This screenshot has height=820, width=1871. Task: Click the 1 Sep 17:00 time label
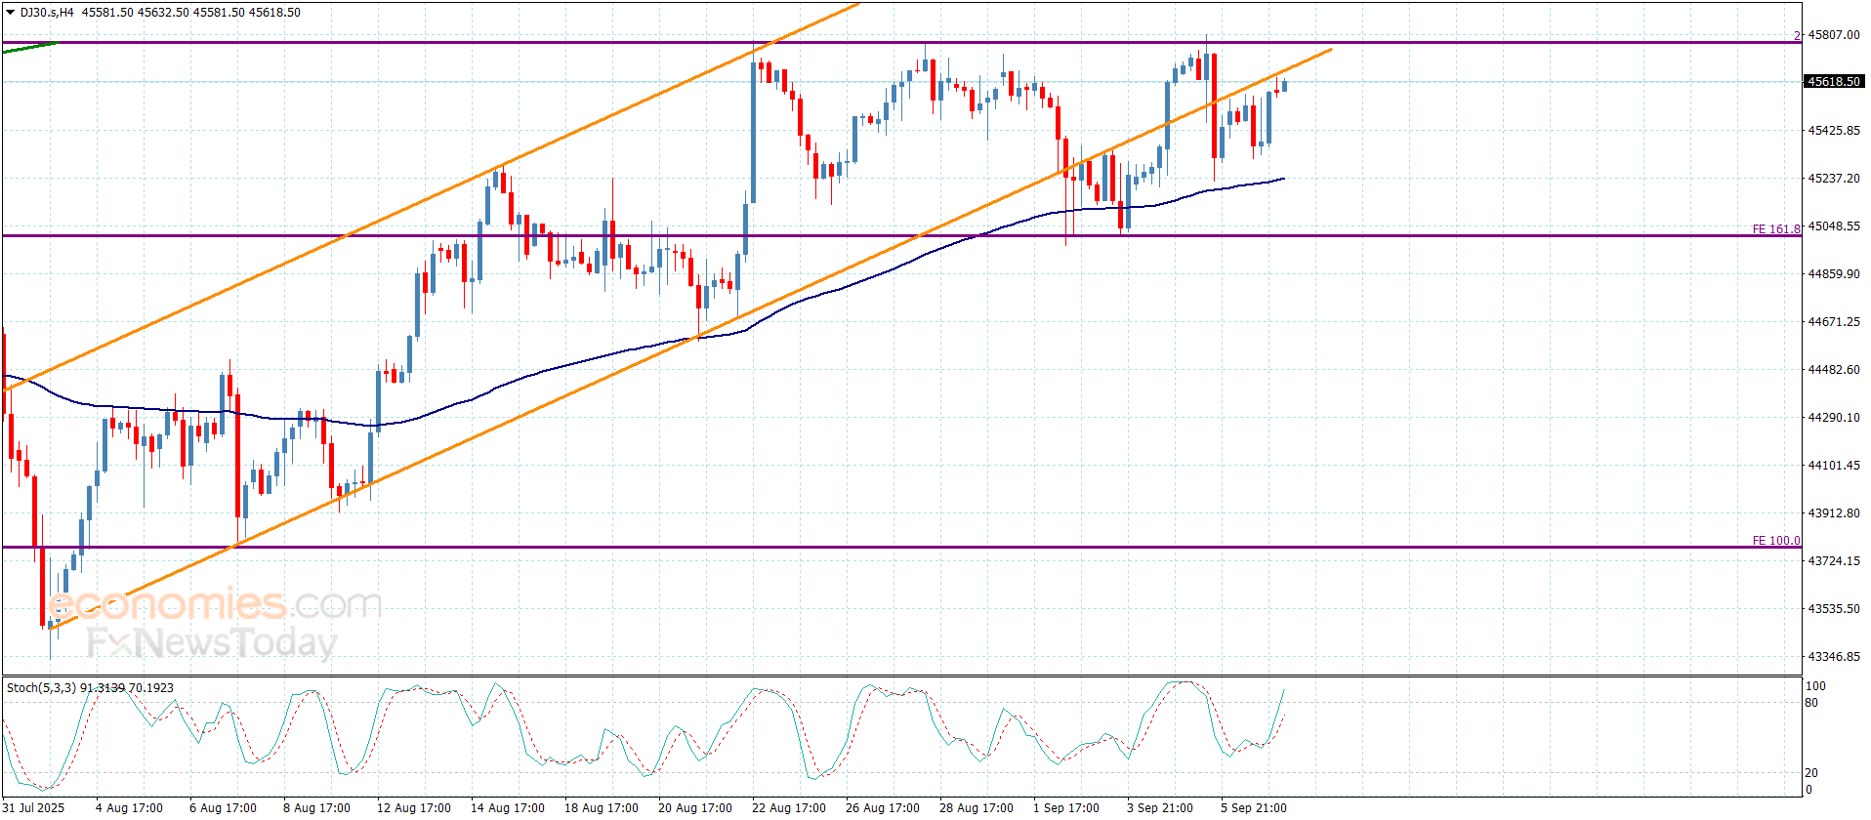[1066, 808]
